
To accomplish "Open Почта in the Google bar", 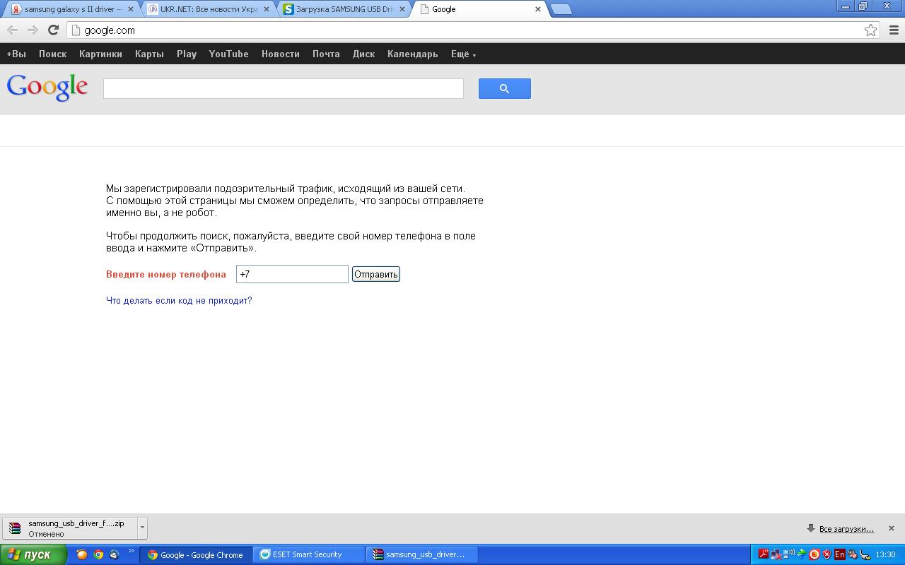I will (326, 54).
